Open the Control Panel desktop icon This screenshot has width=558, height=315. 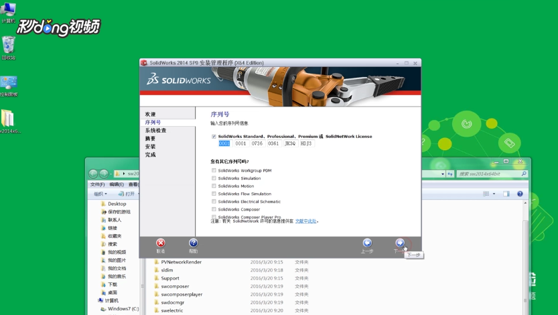9,82
